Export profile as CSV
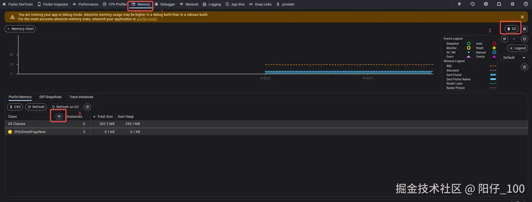Image resolution: width=532 pixels, height=202 pixels. click(x=15, y=107)
